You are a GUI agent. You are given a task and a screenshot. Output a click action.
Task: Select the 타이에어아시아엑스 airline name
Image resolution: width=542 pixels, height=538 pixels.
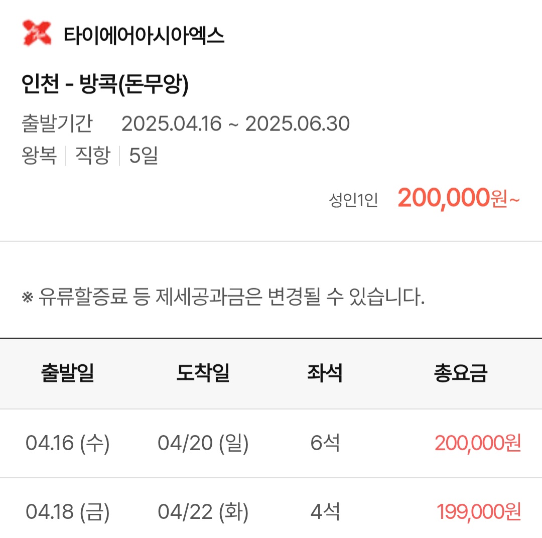[x=144, y=35]
